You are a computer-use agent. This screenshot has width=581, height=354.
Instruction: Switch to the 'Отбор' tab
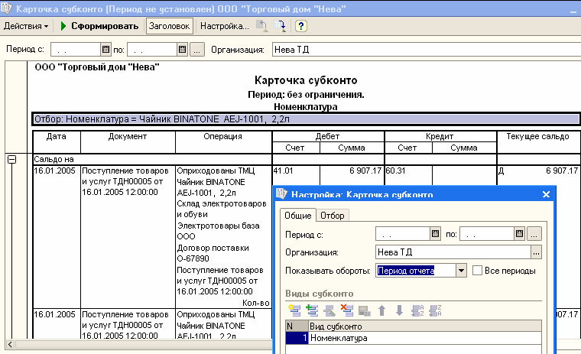coord(331,216)
